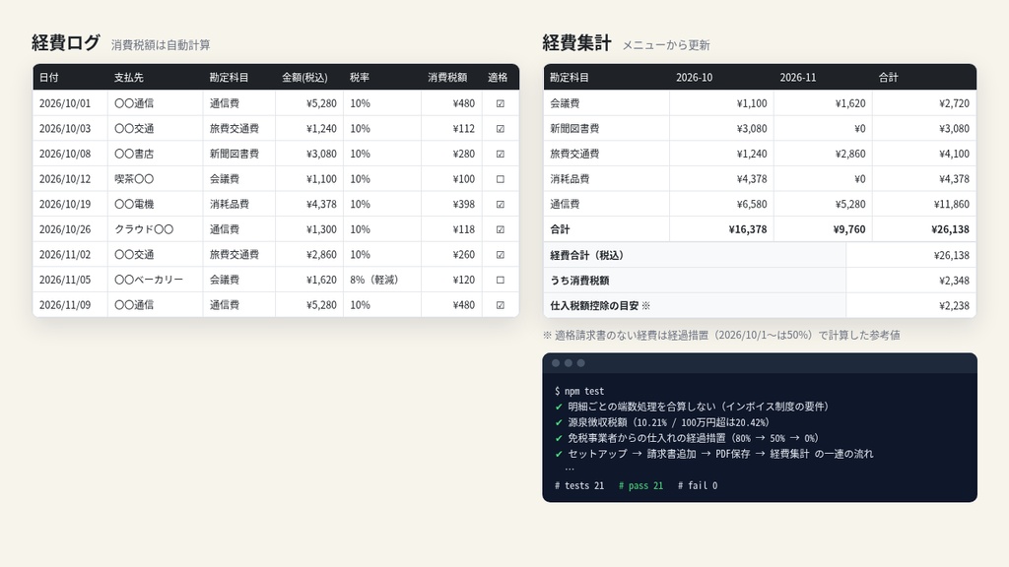The image size is (1009, 567).
Task: Toggle 適格 checkbox for クラウド○○ row
Action: (x=500, y=229)
